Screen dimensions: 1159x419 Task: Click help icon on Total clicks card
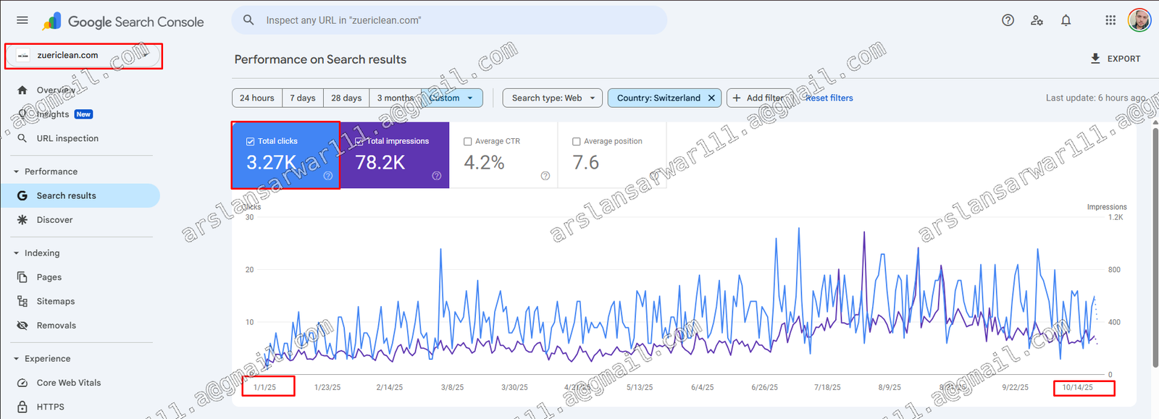point(328,176)
